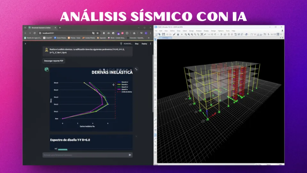
Task: Open the Correo Prisma bookmark
Action: point(89,38)
